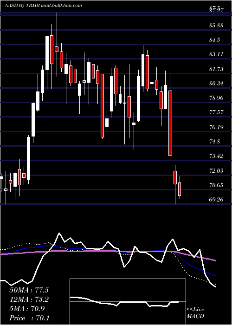Click the 73.42 price axis label
Screen dimensions: 232x325
click(x=216, y=156)
